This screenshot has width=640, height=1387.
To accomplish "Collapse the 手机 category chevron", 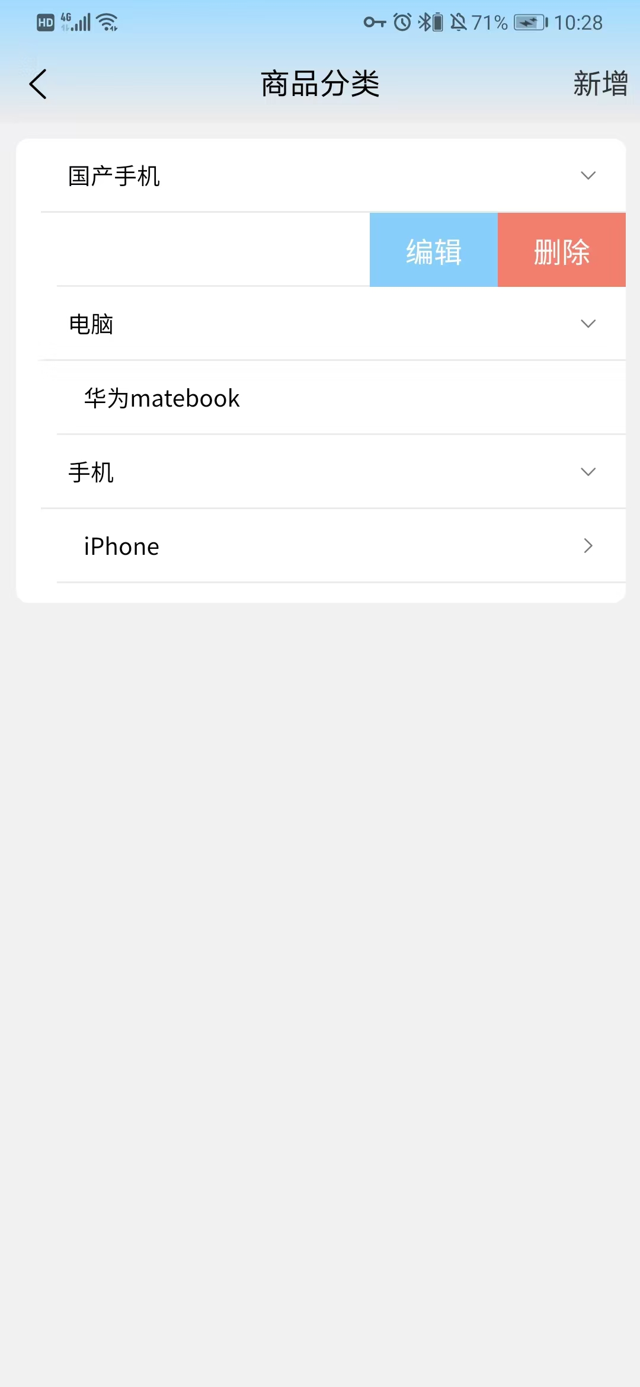I will click(x=588, y=472).
